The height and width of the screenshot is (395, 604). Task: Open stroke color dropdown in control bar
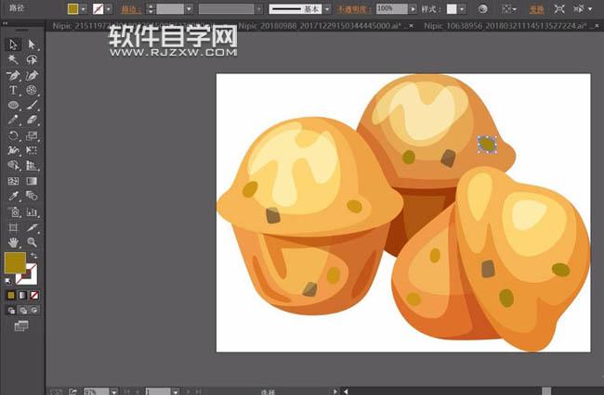point(109,9)
